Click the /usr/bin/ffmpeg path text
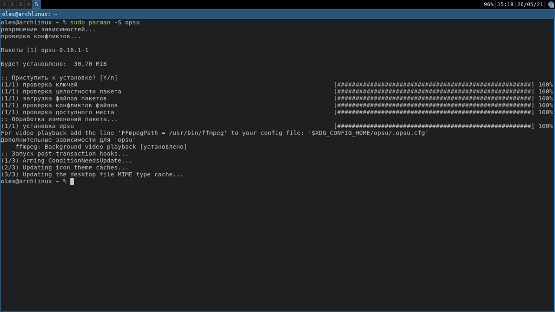555x312 pixels. [x=198, y=133]
